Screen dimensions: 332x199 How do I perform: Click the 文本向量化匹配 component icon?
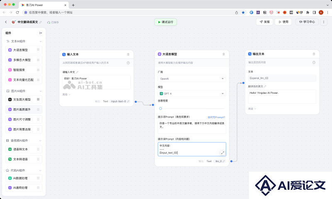pyautogui.click(x=10, y=80)
